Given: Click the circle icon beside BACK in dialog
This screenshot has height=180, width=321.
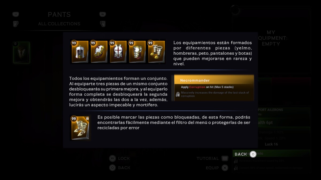Looking at the screenshot, I should click(253, 154).
